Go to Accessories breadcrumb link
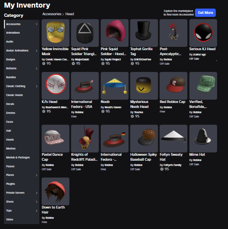This screenshot has width=228, height=229. pos(52,14)
